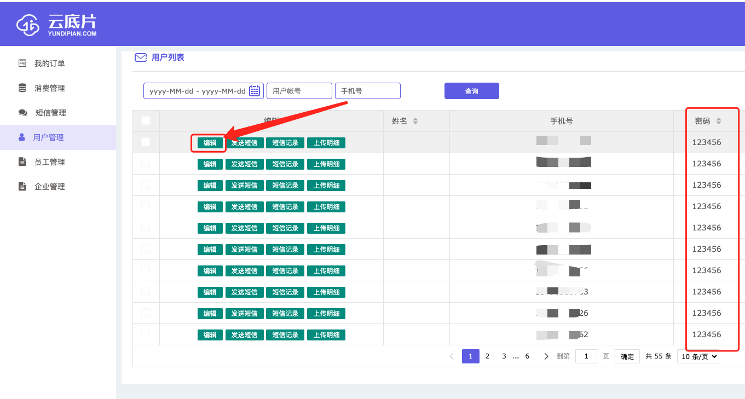Open the calendar date picker icon

255,91
